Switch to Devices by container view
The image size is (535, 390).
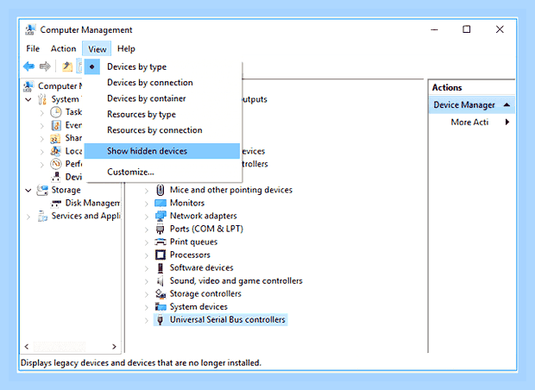coord(162,98)
